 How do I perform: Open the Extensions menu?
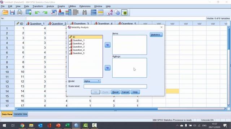point(85,6)
